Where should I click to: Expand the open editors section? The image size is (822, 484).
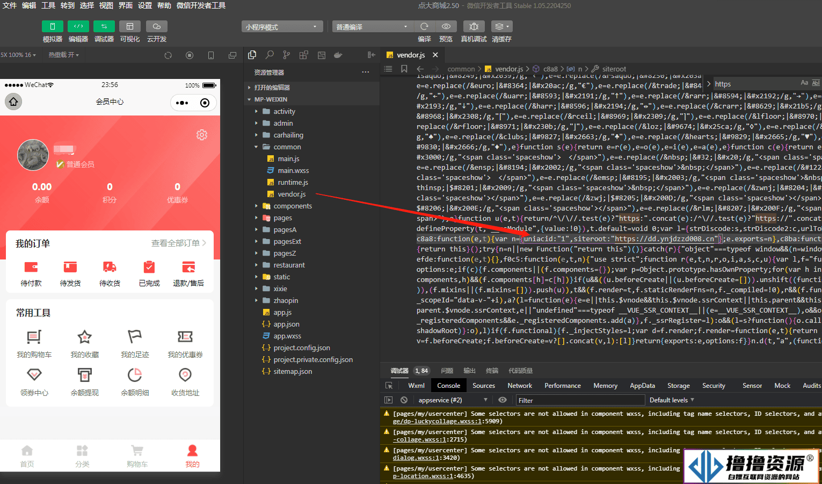tap(311, 88)
